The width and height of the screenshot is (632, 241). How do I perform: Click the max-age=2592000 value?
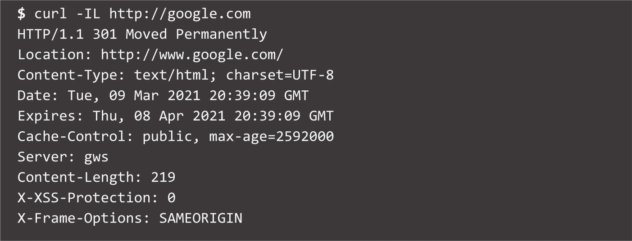271,136
